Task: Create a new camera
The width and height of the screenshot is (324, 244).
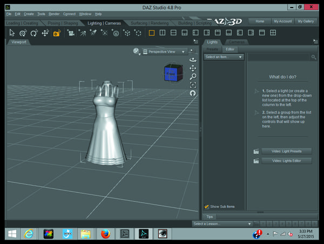Action: [71, 33]
